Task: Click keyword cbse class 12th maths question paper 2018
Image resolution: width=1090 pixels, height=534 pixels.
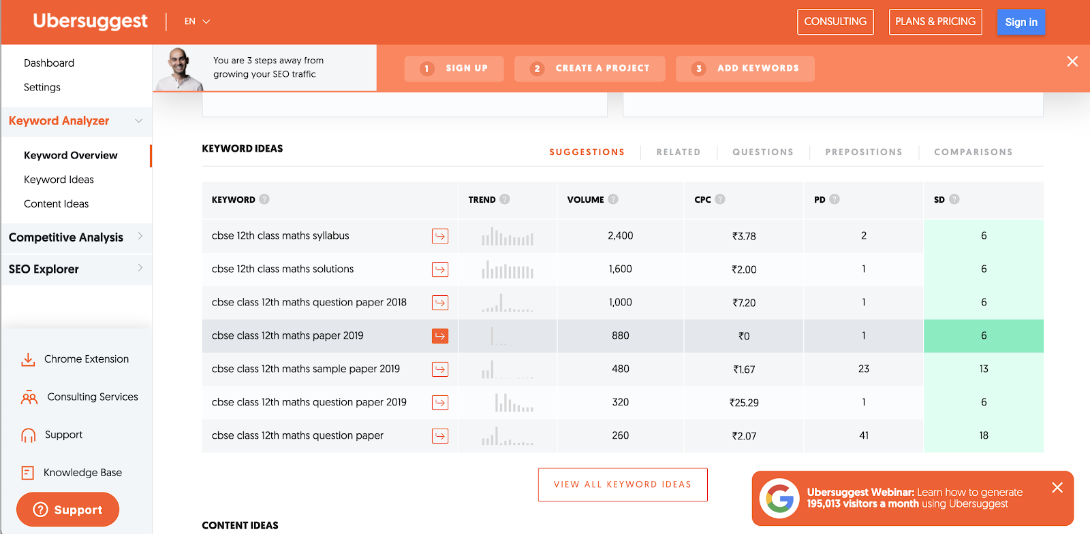Action: (x=309, y=303)
